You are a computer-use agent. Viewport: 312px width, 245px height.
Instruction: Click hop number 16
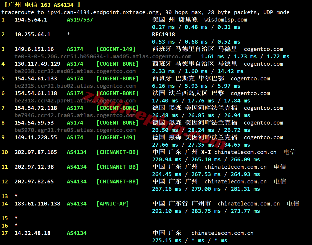5,226
